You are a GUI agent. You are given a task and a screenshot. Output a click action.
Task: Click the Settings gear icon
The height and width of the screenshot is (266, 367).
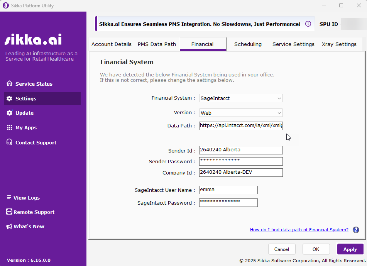point(9,98)
